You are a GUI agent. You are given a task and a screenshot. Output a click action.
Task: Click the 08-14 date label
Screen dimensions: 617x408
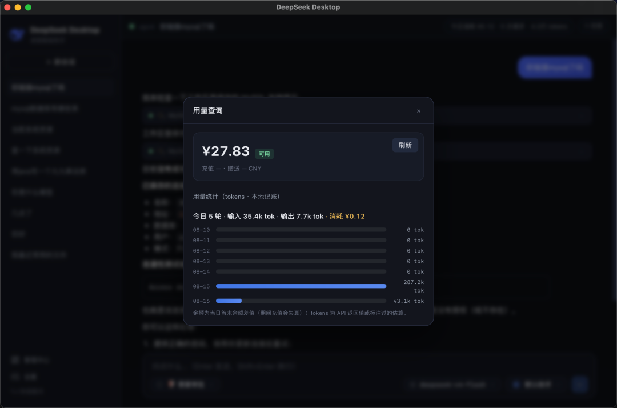click(201, 272)
